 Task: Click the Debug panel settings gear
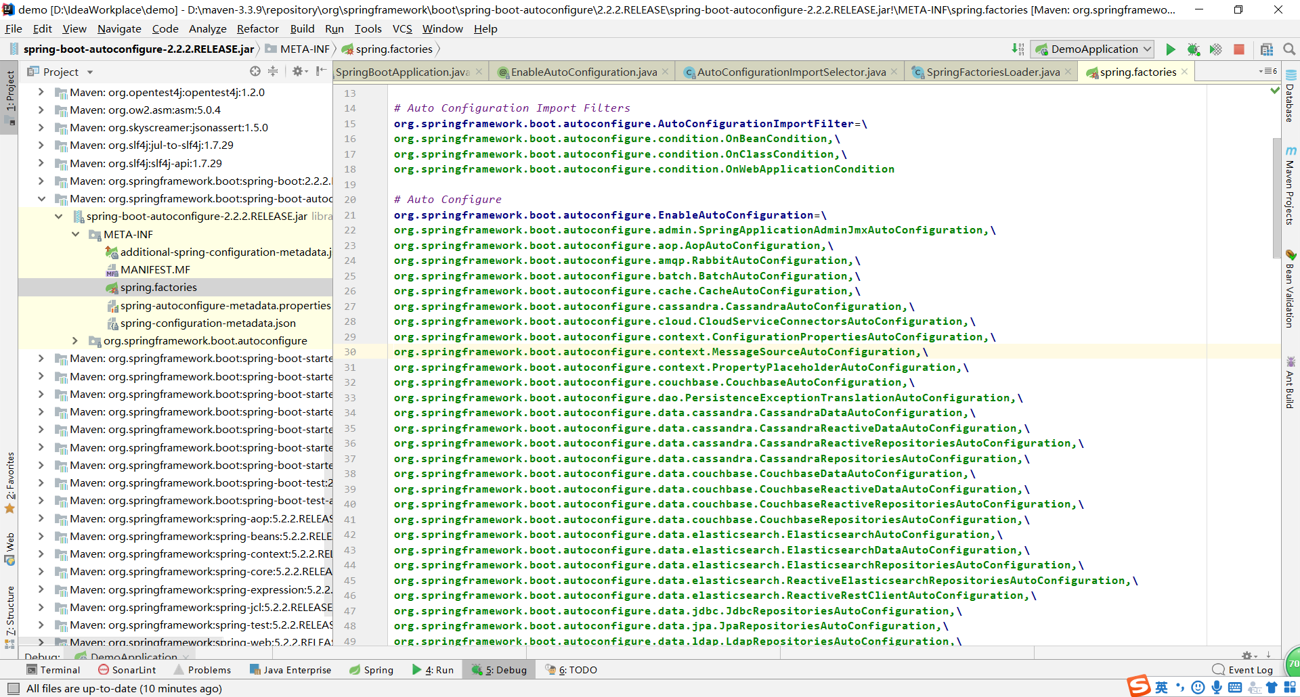point(1249,655)
